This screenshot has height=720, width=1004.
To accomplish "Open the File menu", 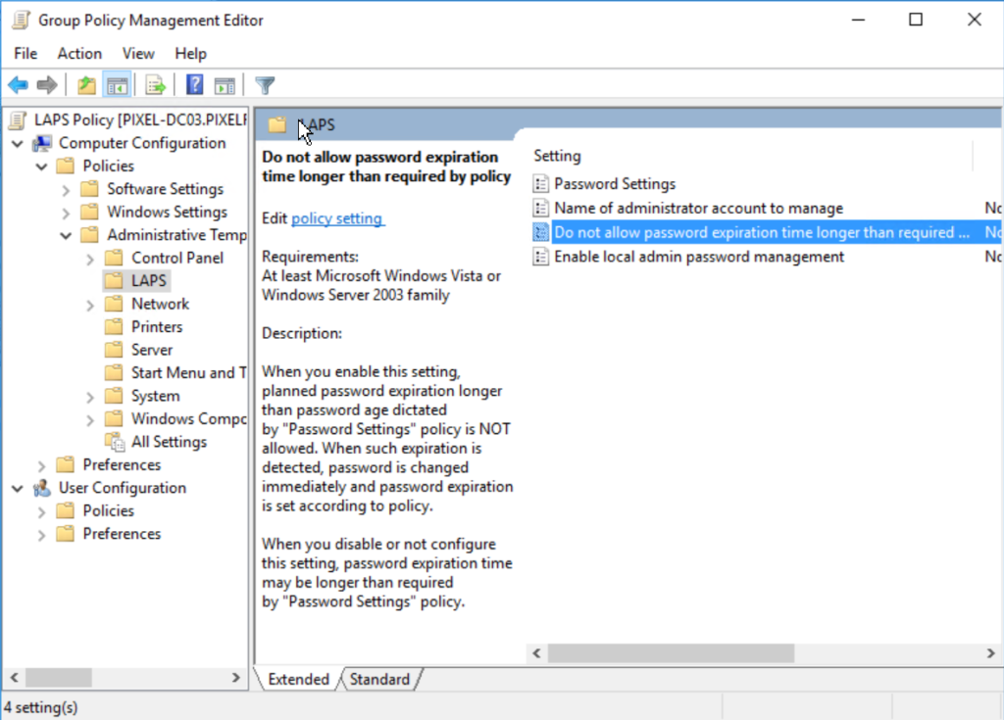I will coord(25,54).
